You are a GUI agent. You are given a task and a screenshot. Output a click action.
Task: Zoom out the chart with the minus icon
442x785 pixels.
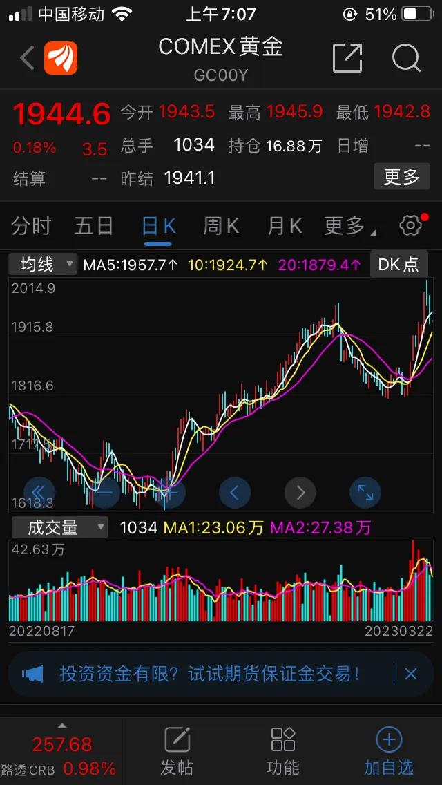coord(105,493)
